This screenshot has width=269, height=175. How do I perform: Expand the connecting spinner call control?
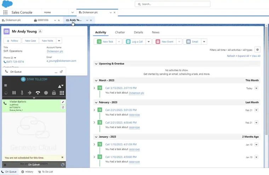pos(6,93)
